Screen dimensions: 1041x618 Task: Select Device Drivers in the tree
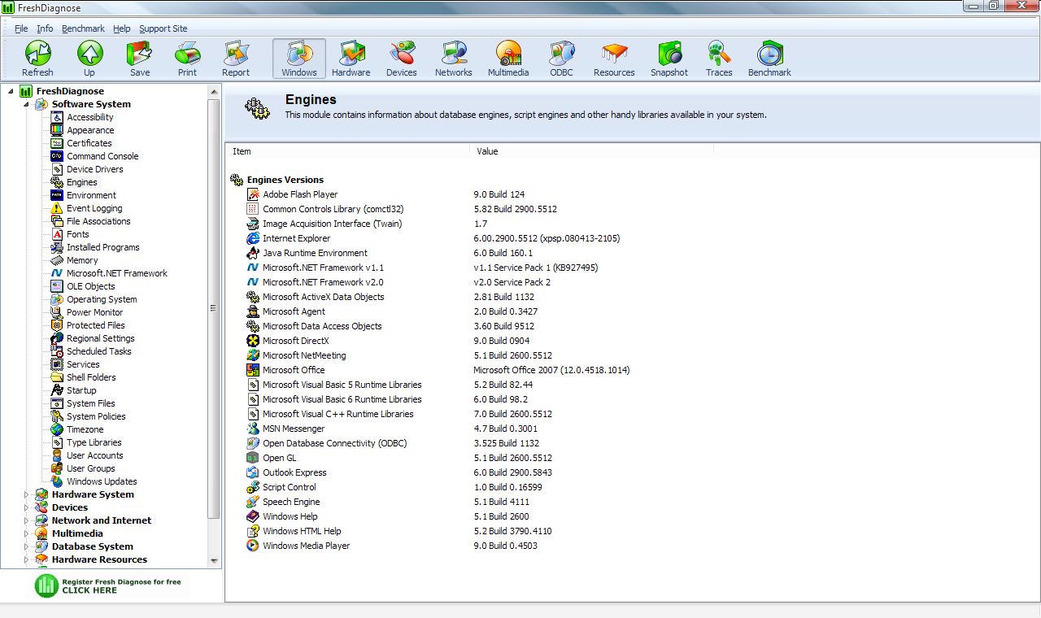tap(95, 169)
